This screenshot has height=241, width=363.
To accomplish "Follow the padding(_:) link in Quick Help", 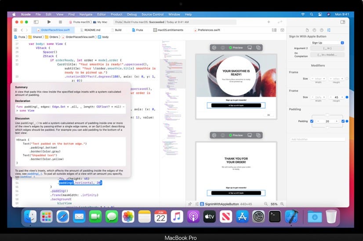I will point(35,174).
